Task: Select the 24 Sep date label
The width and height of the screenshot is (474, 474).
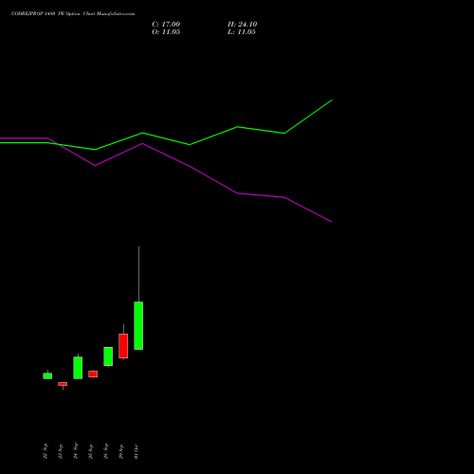Action: coord(76,451)
